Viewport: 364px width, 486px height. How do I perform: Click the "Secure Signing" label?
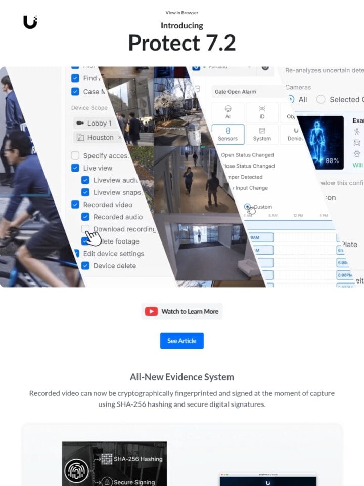click(134, 482)
